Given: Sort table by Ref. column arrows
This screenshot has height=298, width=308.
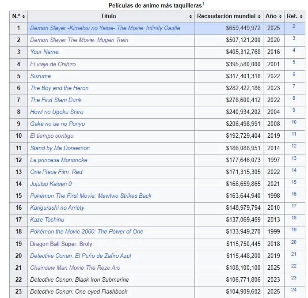Looking at the screenshot, I should 301,16.
